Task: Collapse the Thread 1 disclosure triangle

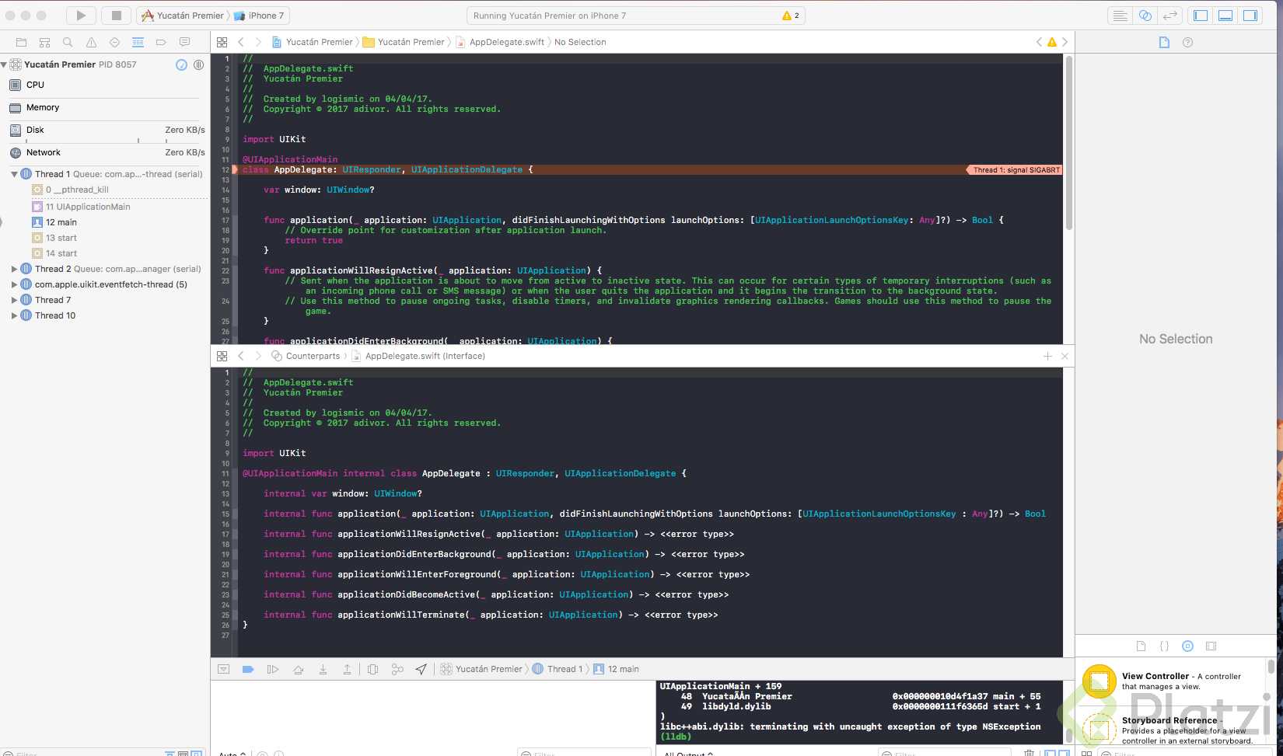Action: pyautogui.click(x=14, y=174)
